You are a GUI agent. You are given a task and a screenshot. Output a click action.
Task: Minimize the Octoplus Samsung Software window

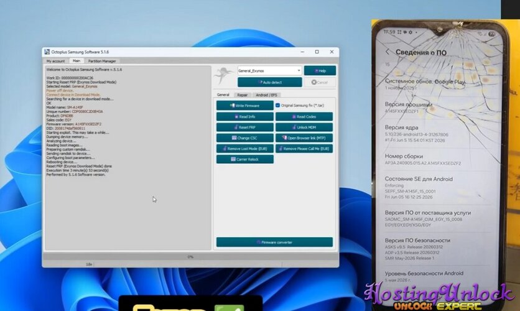point(302,52)
